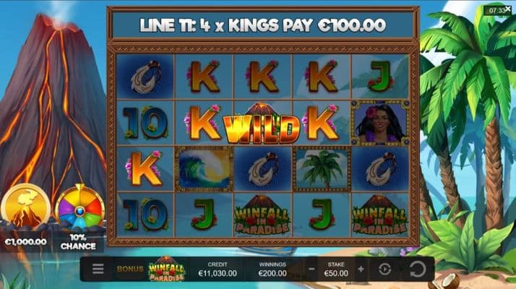Select the woman portrait symbol
Image resolution: width=516 pixels, height=289 pixels.
[x=380, y=123]
